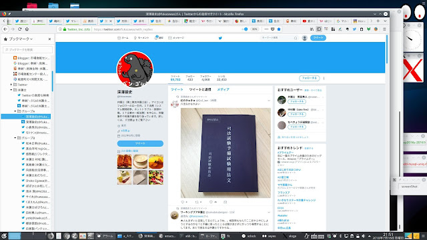Close the active Twitter tab
Screen dimensions: 427x240
tap(111, 21)
